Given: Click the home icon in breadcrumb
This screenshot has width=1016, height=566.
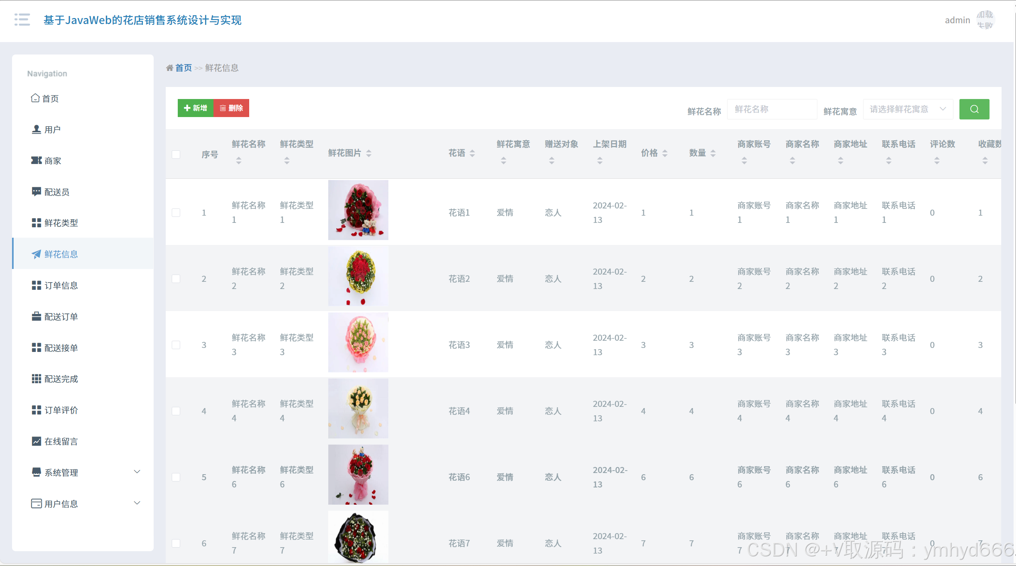Looking at the screenshot, I should 169,68.
